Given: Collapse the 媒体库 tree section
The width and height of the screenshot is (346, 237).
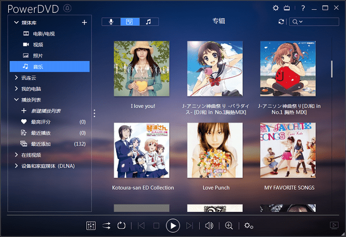Looking at the screenshot, I should [16, 23].
